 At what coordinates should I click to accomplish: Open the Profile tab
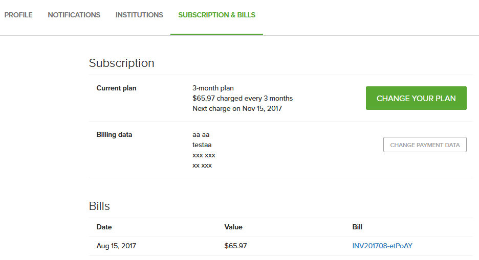18,15
